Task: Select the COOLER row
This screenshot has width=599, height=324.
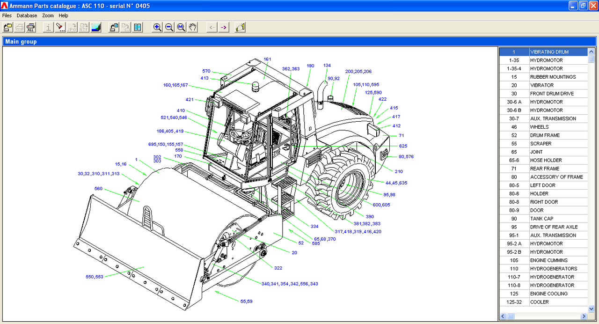Action: [543, 302]
